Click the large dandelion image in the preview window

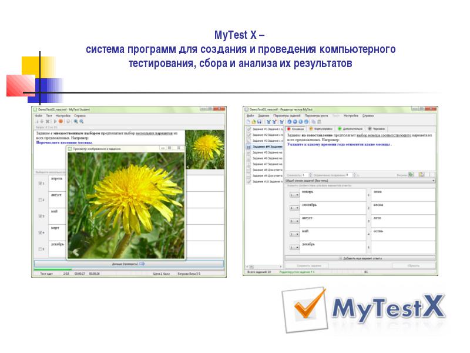[x=126, y=205]
